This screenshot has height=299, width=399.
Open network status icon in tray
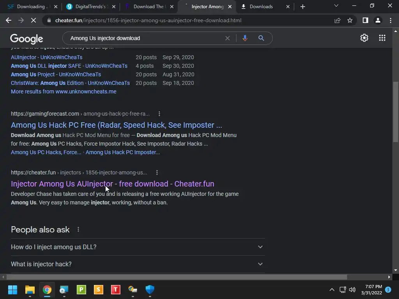click(x=343, y=290)
